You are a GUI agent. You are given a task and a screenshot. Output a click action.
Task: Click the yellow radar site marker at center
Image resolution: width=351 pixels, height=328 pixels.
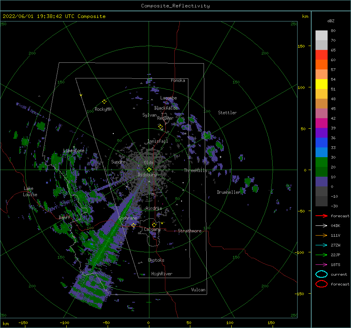(x=149, y=170)
